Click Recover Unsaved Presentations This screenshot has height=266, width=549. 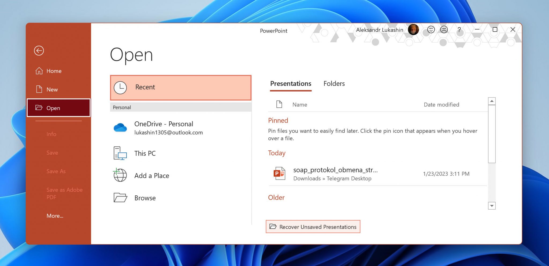coord(313,227)
